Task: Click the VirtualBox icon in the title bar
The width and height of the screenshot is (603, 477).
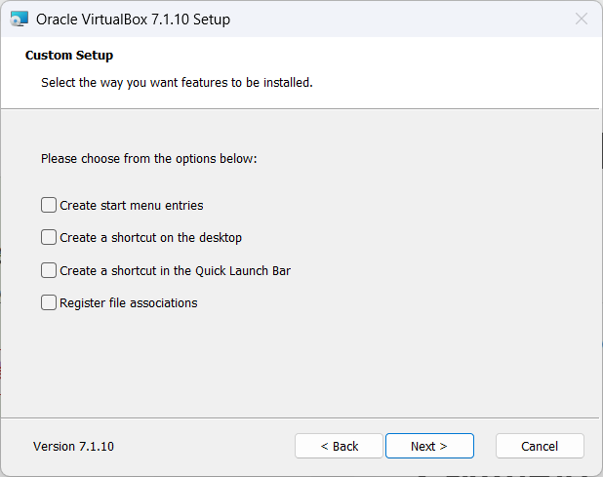Action: [x=19, y=19]
